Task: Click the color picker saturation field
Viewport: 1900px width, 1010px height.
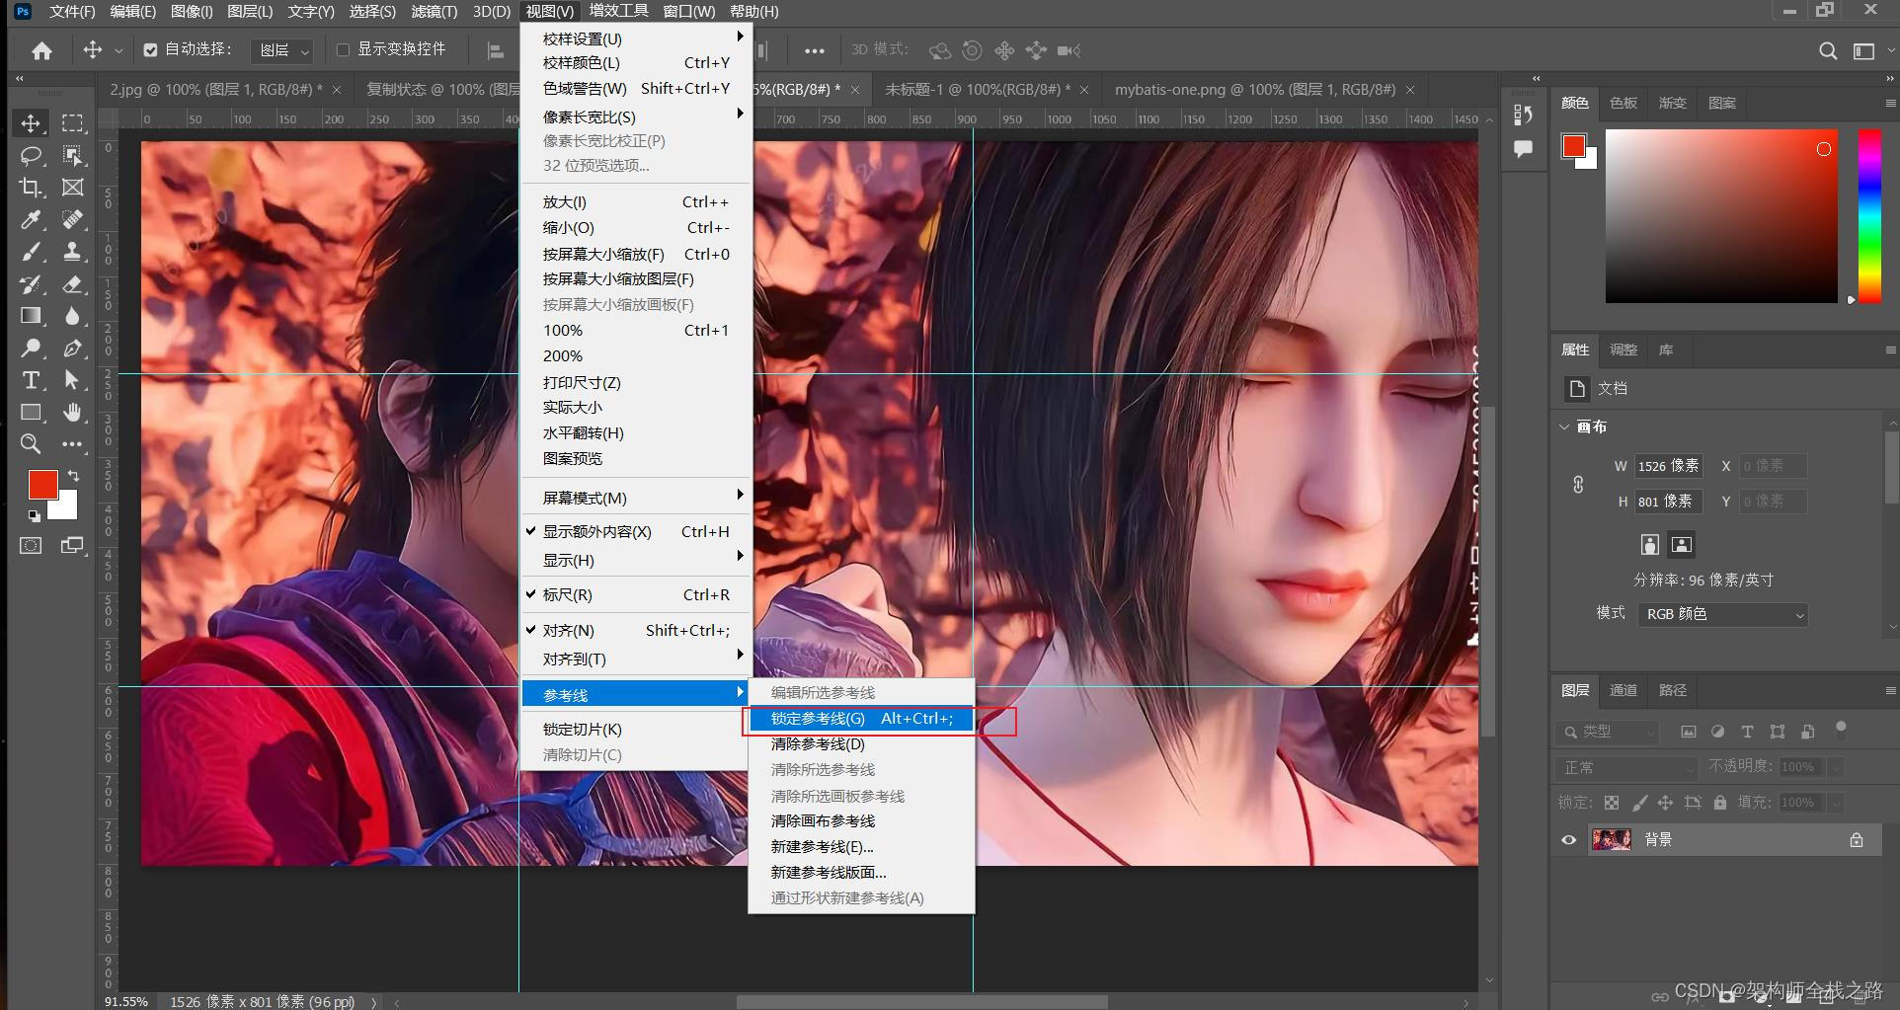Action: [x=1721, y=215]
